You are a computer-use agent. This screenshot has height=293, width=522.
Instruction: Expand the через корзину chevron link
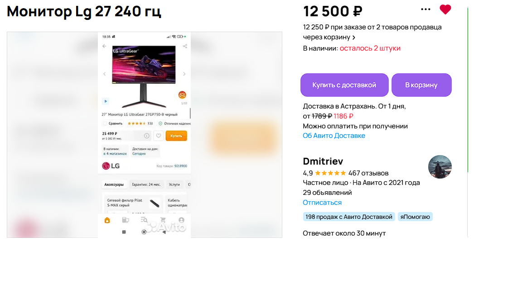click(x=353, y=38)
